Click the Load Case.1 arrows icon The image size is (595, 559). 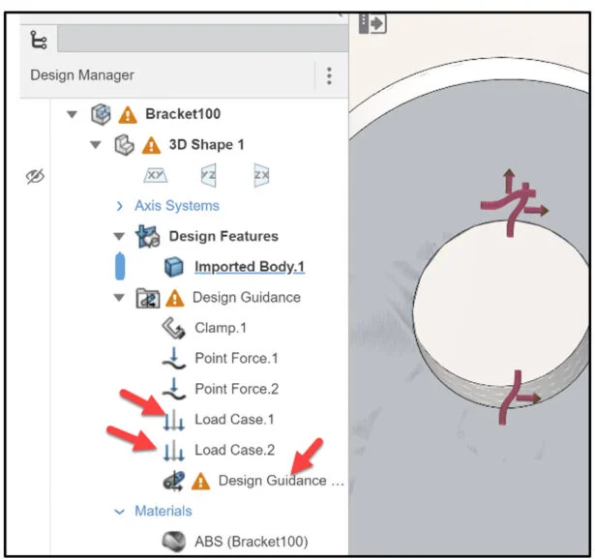[174, 420]
